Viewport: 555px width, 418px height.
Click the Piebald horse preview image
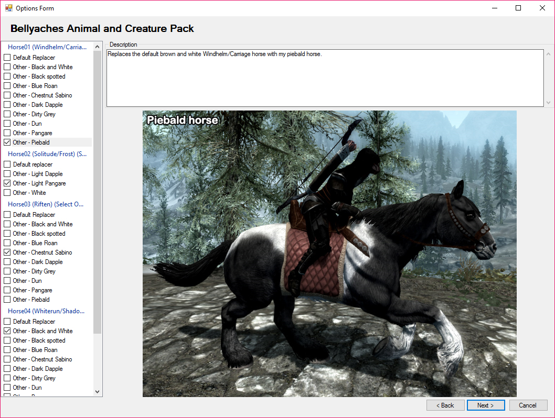pyautogui.click(x=329, y=254)
